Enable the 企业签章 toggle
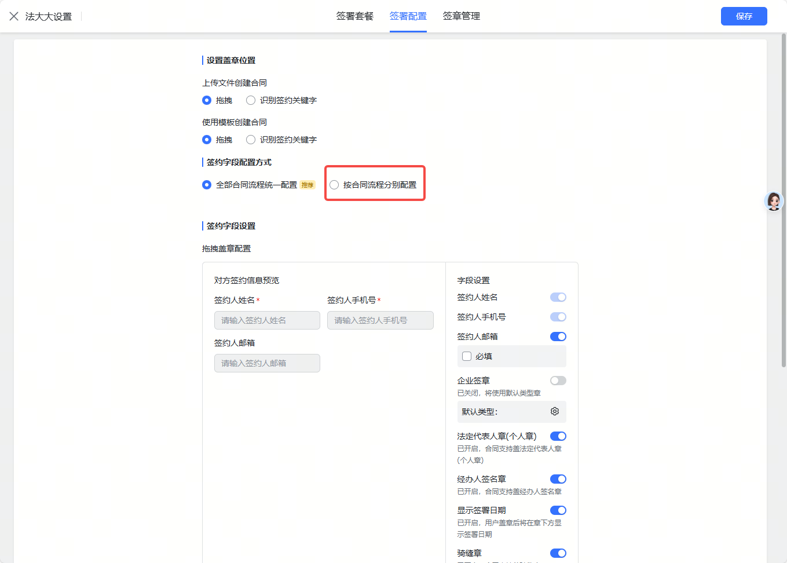Screen dimensions: 787x563 coord(558,380)
